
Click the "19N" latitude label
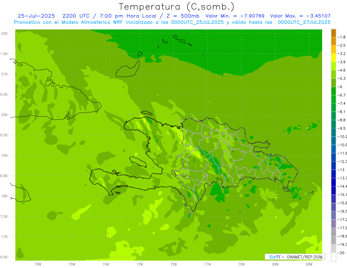click(x=5, y=156)
